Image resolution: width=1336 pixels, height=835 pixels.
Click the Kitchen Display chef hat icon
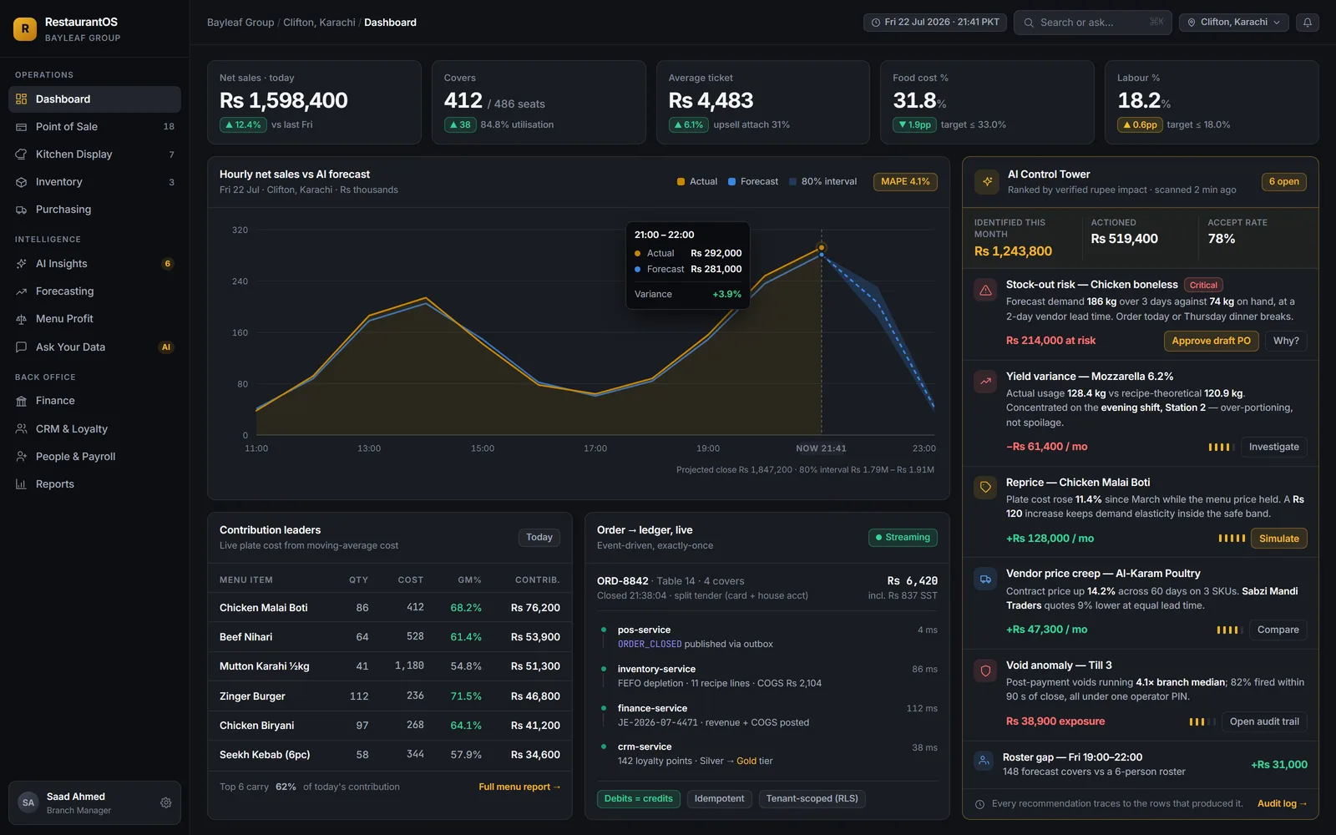[22, 154]
